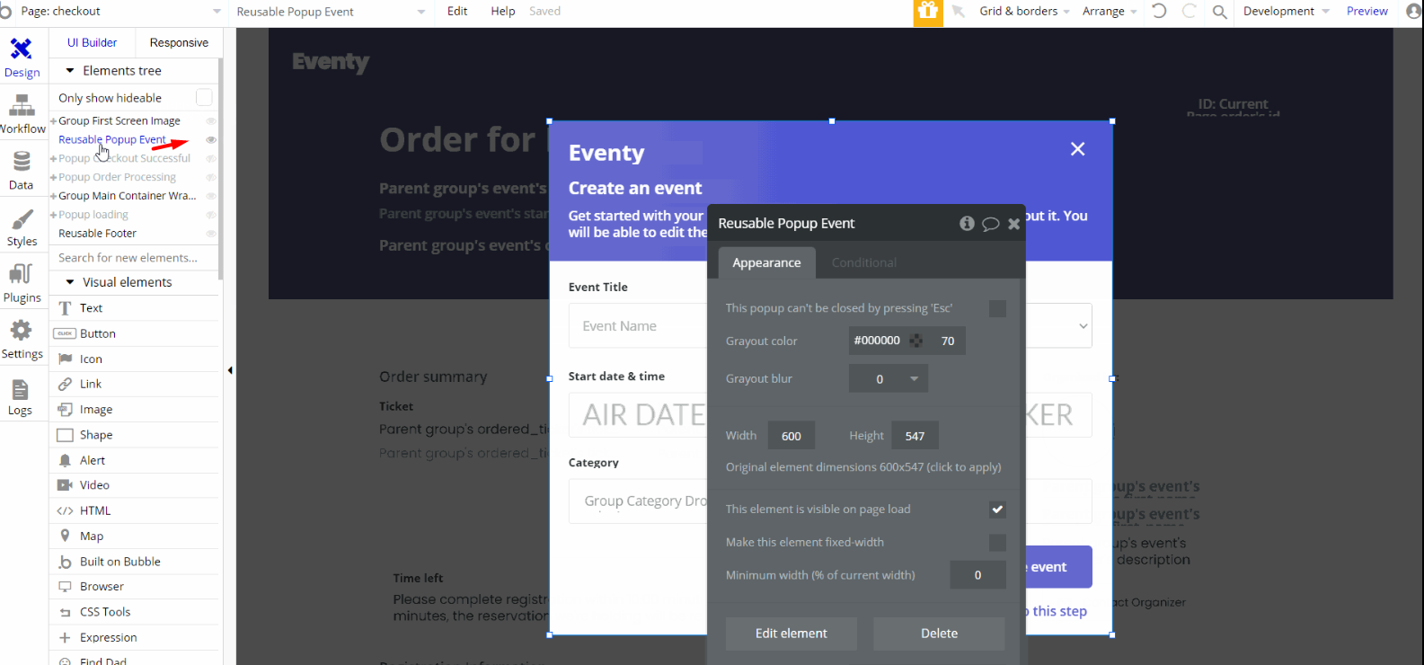The image size is (1424, 665).
Task: Open the Edit menu
Action: click(457, 12)
